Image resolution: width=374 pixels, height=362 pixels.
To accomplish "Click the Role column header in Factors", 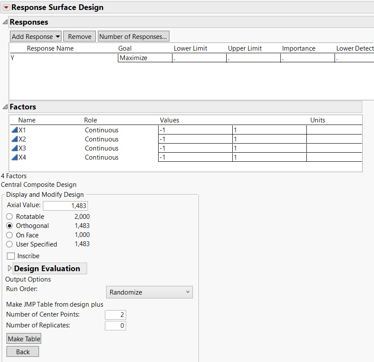I will (x=91, y=120).
